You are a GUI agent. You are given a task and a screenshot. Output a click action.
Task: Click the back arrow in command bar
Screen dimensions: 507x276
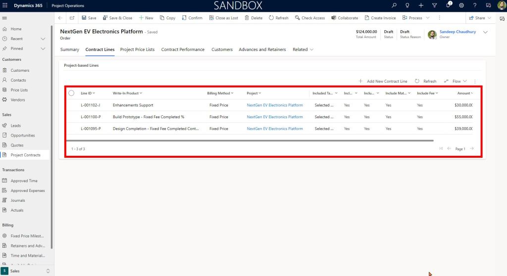pyautogui.click(x=60, y=18)
